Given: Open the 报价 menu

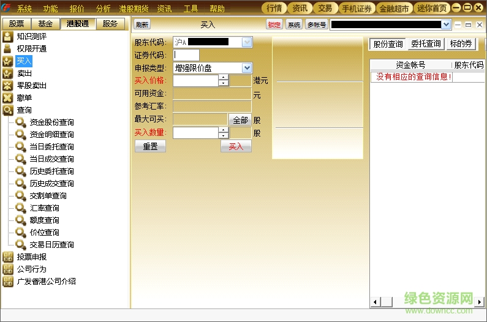Looking at the screenshot, I should (77, 9).
